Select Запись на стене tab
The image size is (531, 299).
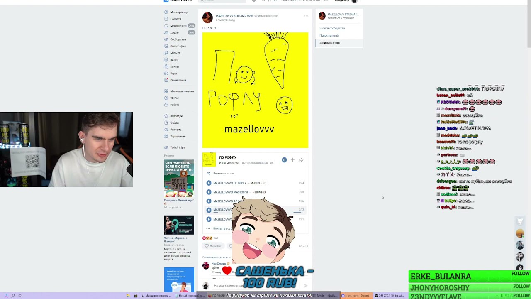pyautogui.click(x=330, y=43)
